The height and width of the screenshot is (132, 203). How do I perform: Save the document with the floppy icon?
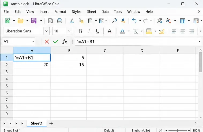click(34, 21)
